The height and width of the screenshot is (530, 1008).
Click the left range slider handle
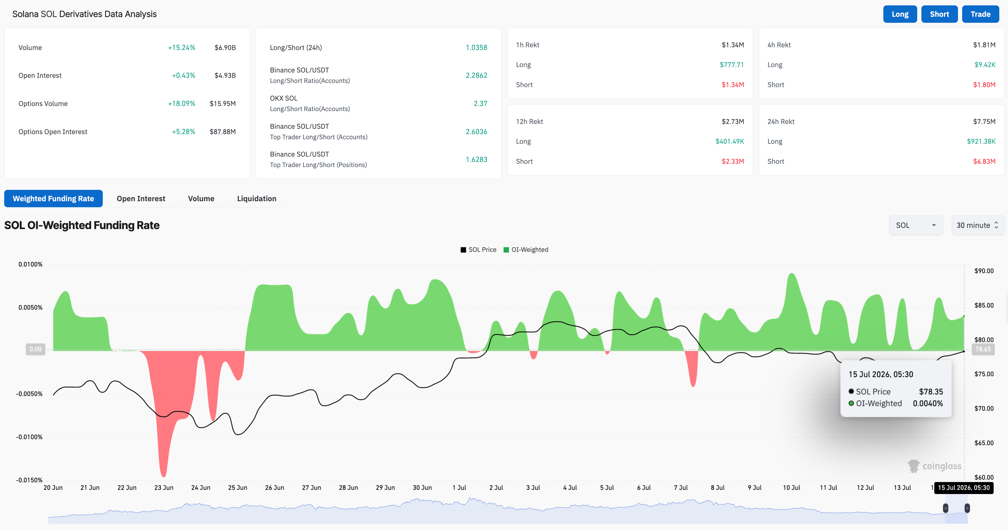click(x=945, y=508)
